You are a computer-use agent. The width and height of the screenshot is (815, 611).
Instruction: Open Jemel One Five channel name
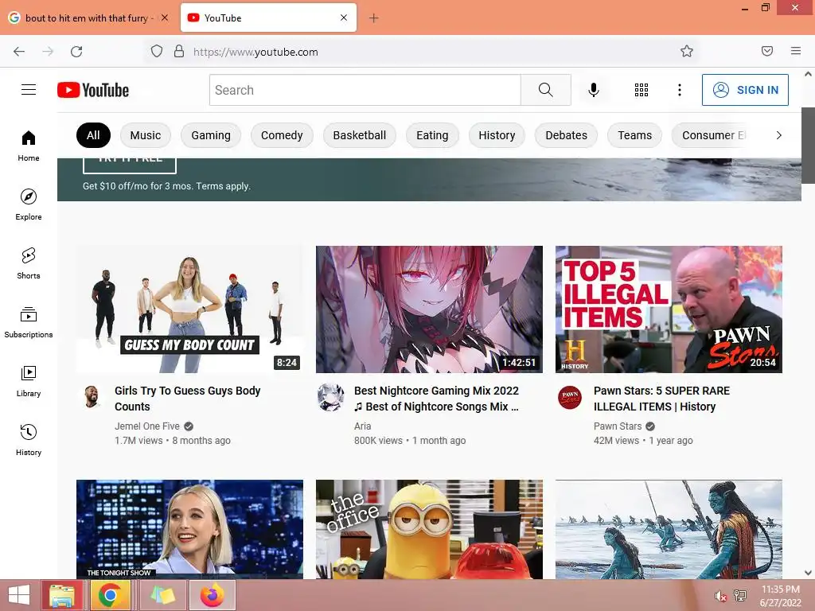(x=147, y=426)
